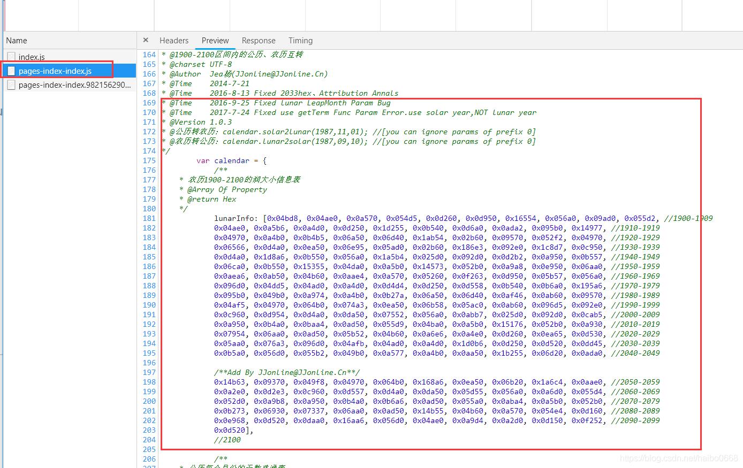Click the file icon beside pages-index-index.982156290
The image size is (743, 468).
pyautogui.click(x=11, y=85)
